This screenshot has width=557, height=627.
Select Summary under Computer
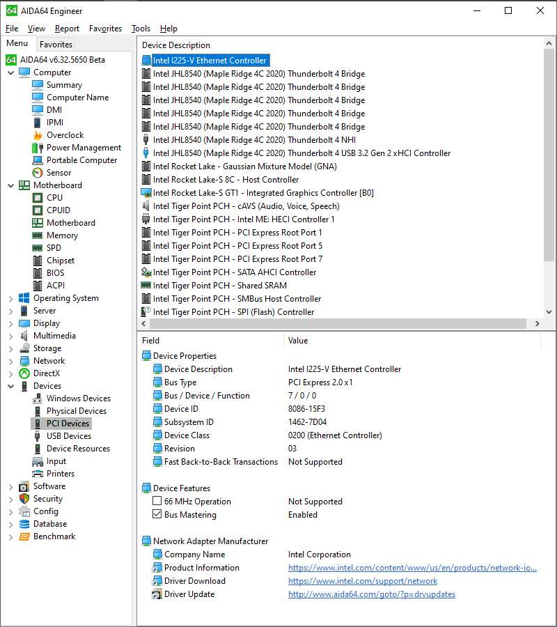[64, 85]
